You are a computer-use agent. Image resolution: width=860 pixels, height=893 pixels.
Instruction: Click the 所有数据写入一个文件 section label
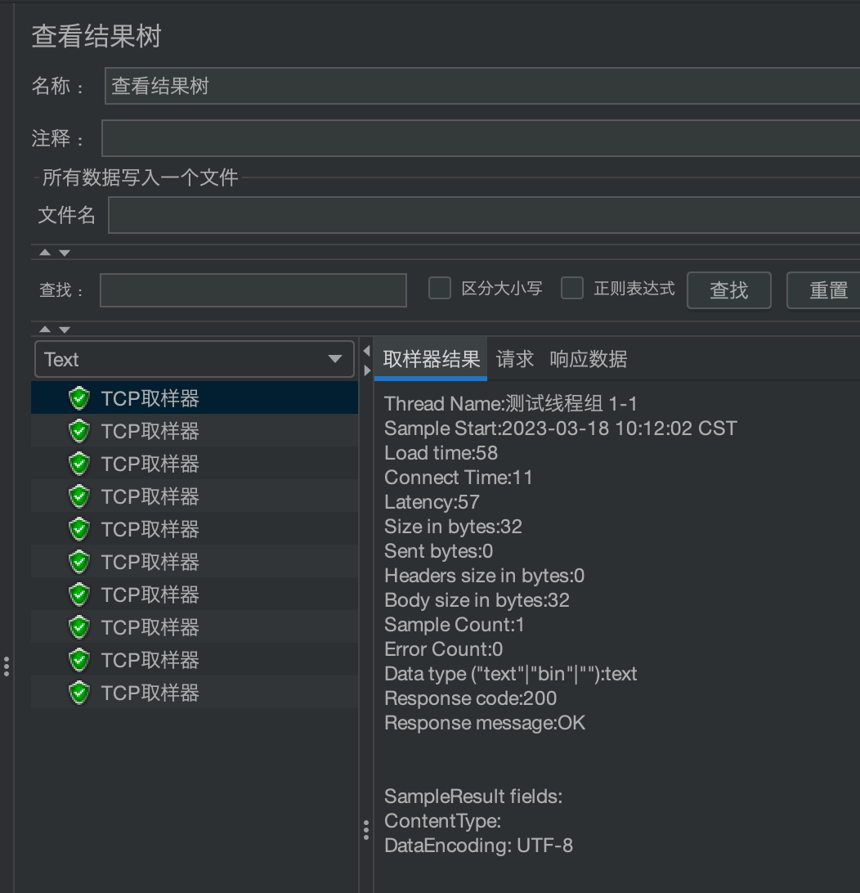[140, 177]
